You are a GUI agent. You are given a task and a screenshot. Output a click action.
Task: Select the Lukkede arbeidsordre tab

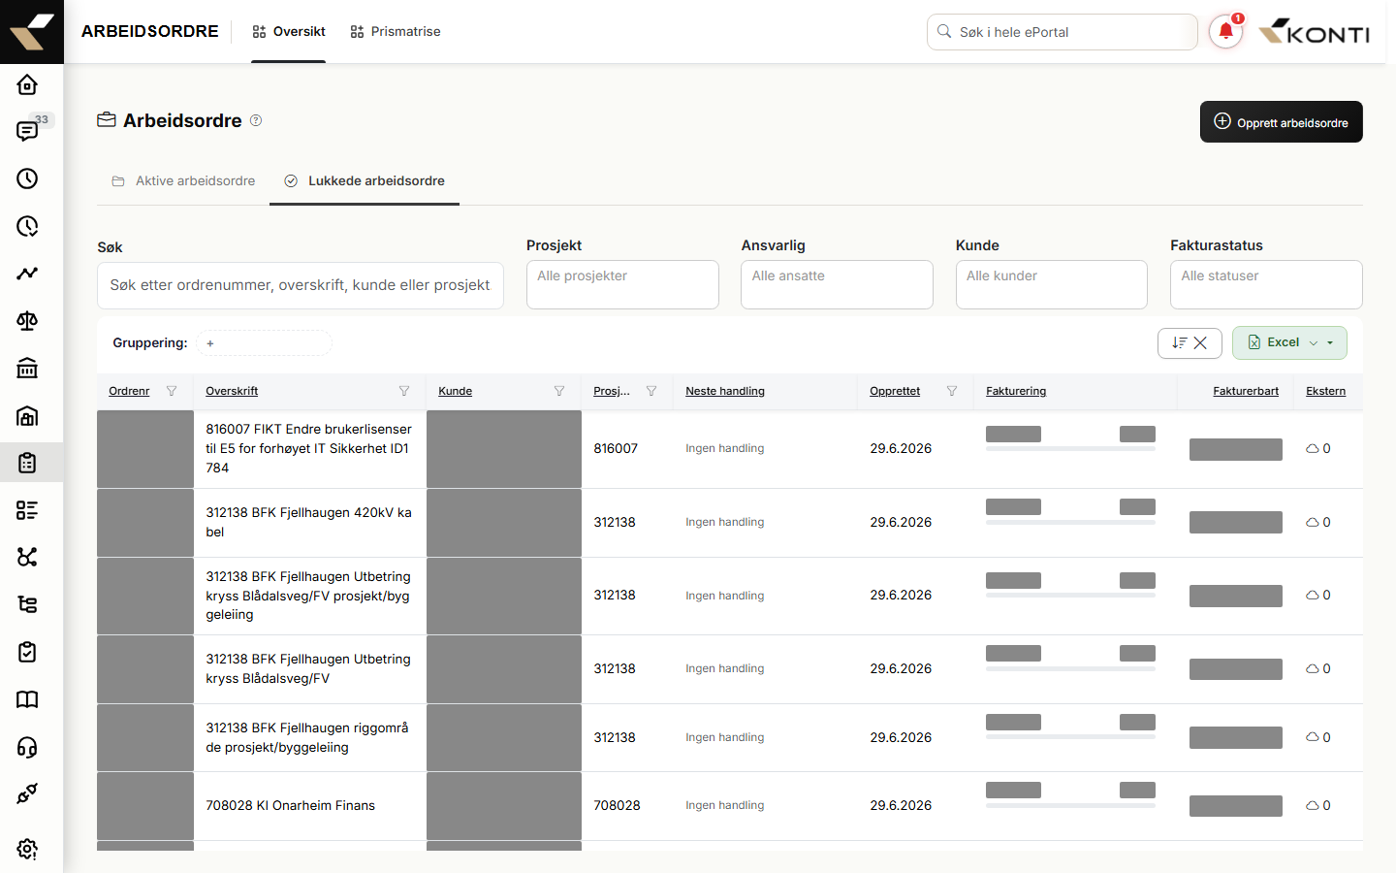365,181
